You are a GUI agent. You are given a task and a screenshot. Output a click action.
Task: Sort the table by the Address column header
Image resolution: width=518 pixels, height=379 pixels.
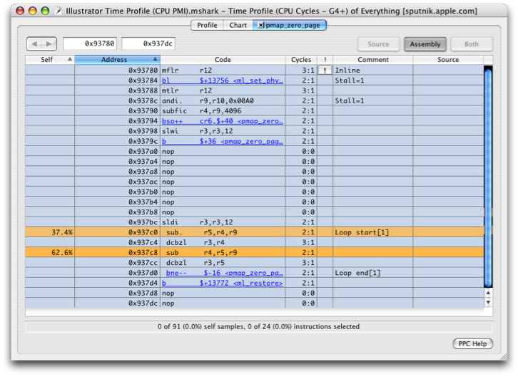tap(114, 60)
